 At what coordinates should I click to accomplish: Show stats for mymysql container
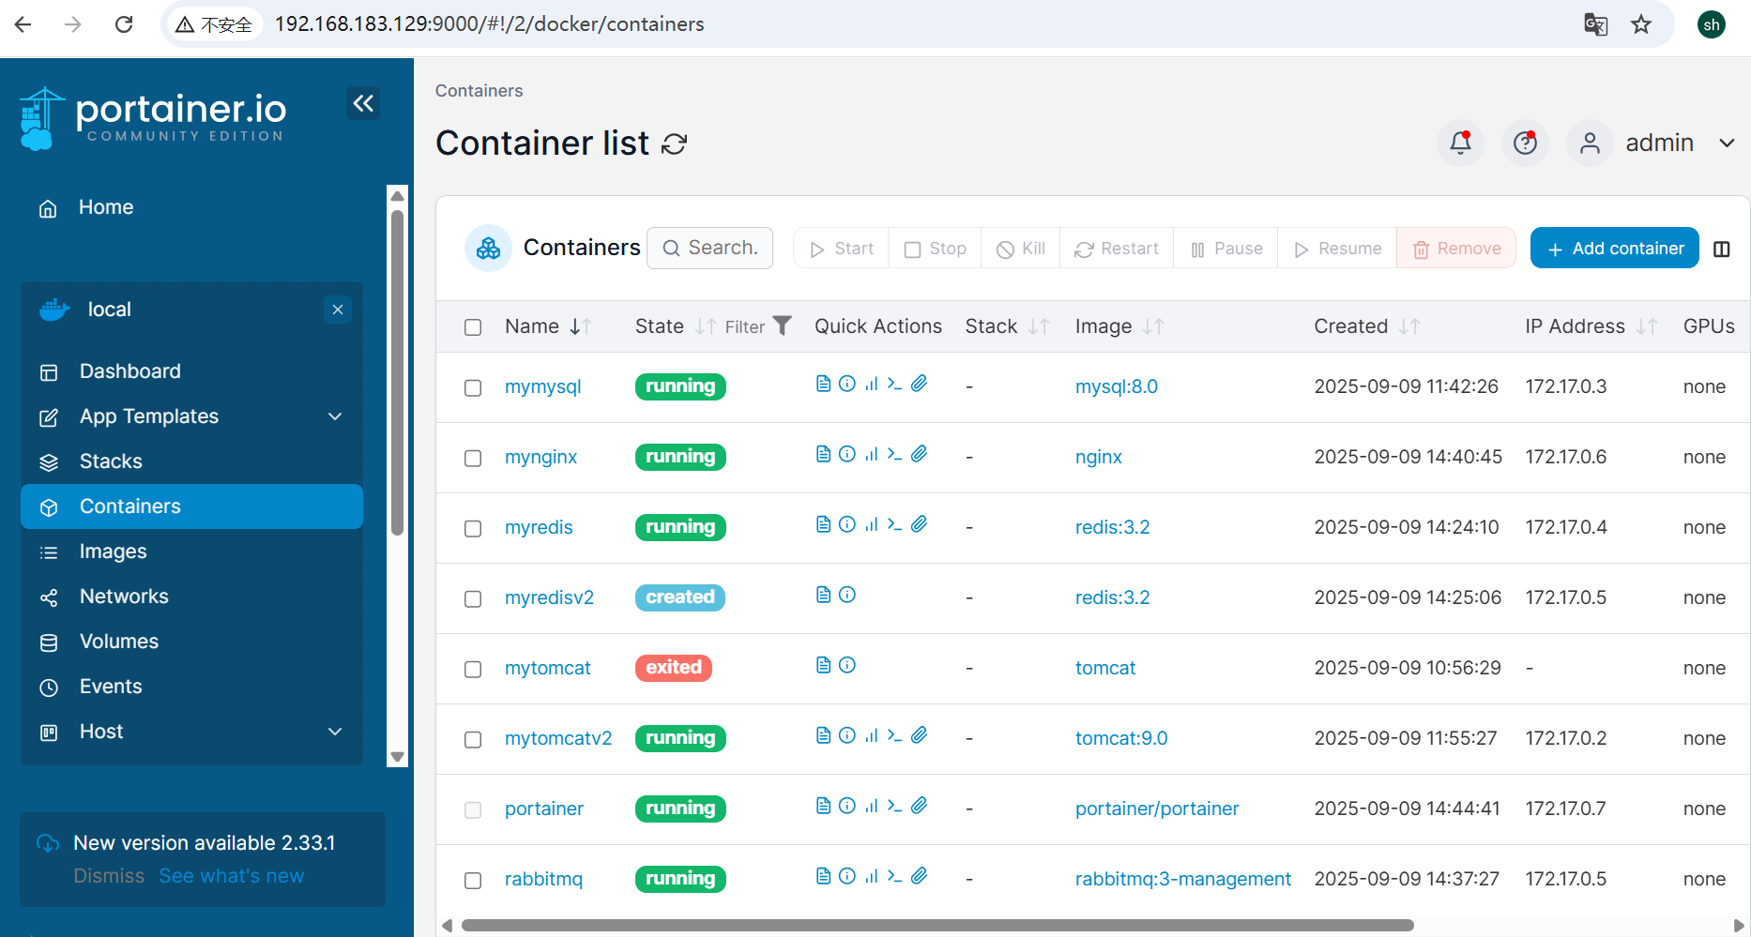tap(872, 383)
